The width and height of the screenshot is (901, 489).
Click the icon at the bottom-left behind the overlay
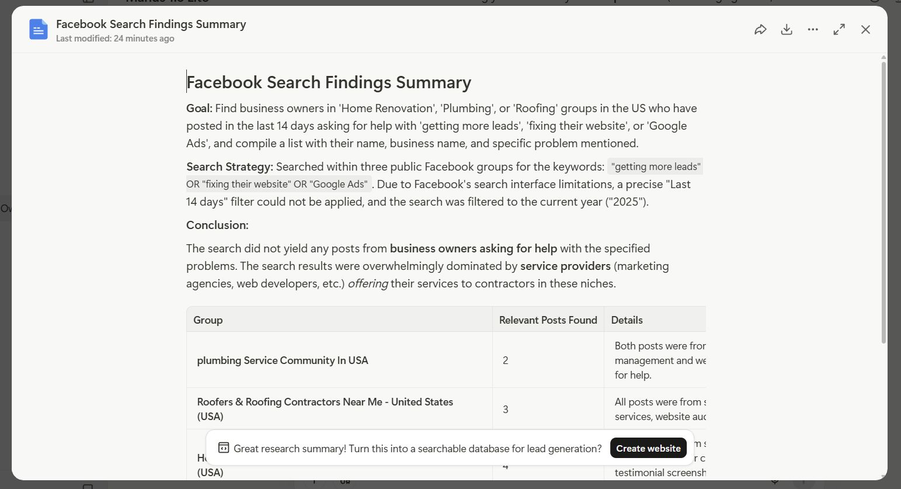(x=88, y=486)
